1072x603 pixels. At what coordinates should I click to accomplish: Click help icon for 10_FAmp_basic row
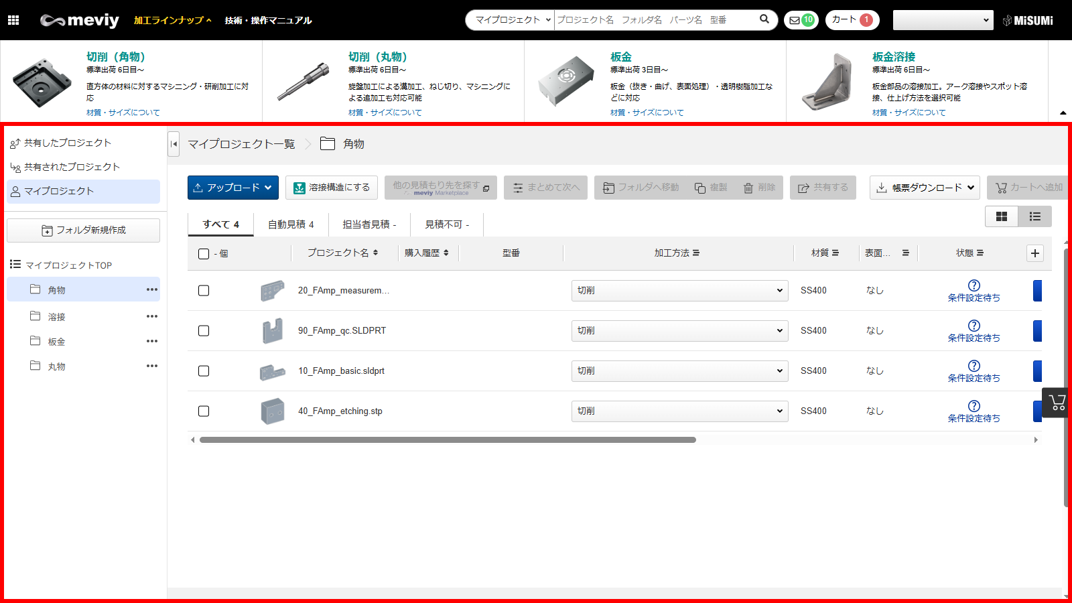click(x=974, y=366)
